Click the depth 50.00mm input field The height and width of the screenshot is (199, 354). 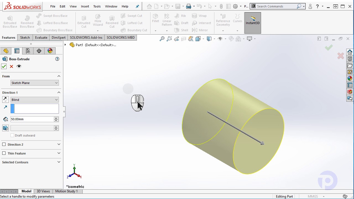pos(32,119)
